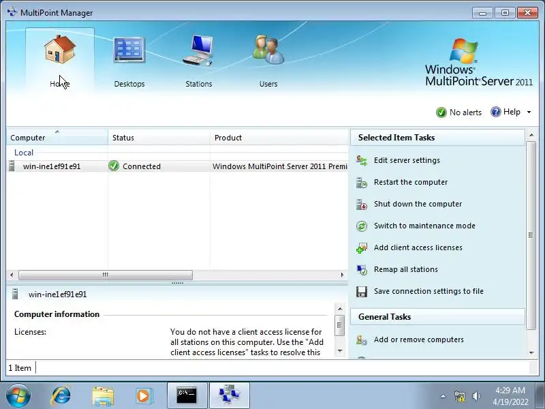Open Add client access licenses
Image resolution: width=545 pixels, height=409 pixels.
pos(418,247)
